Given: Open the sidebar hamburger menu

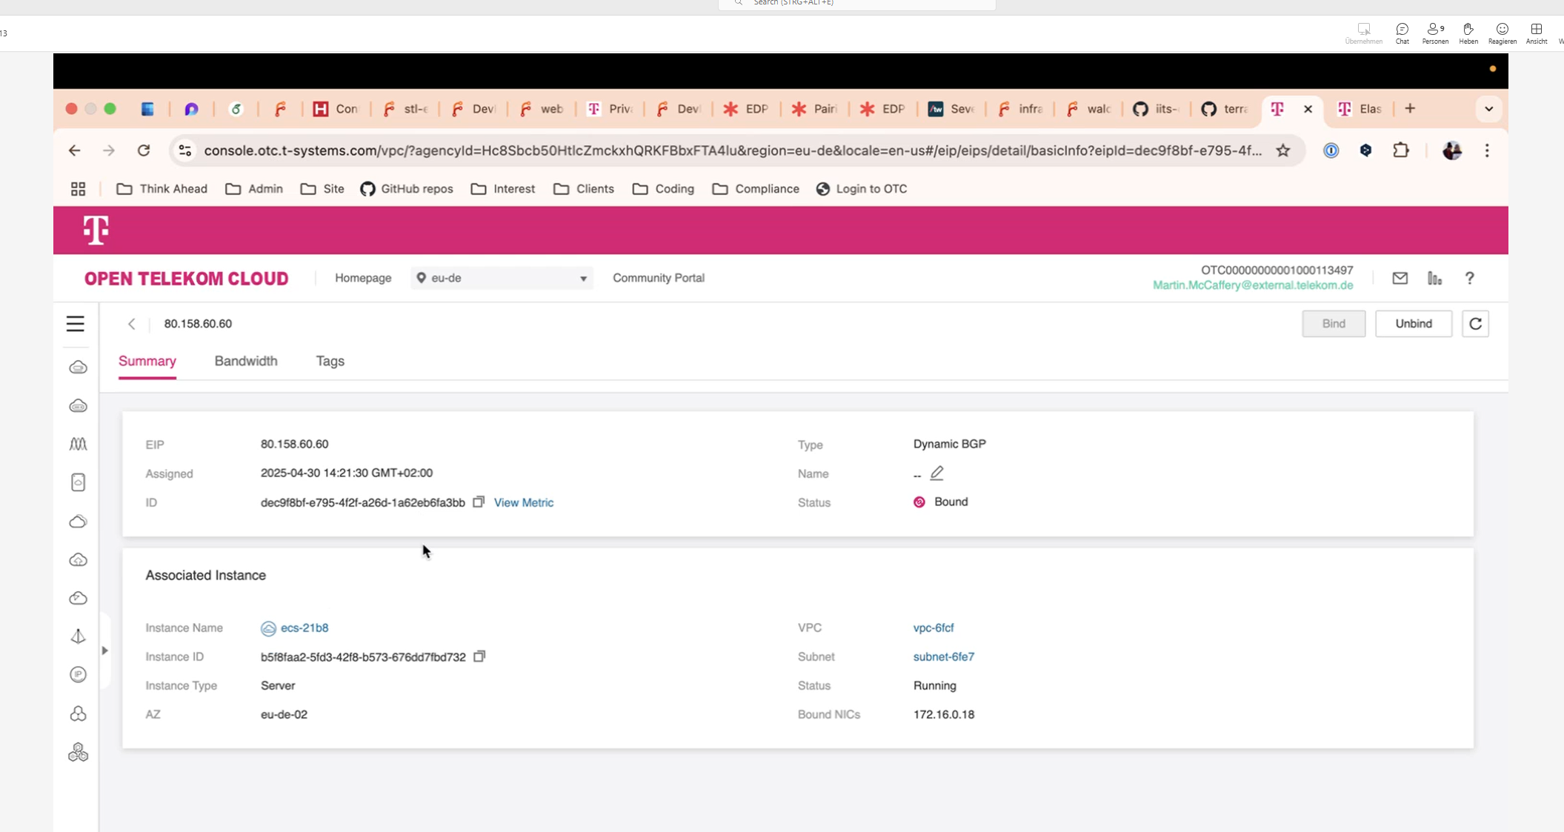Looking at the screenshot, I should coord(75,324).
